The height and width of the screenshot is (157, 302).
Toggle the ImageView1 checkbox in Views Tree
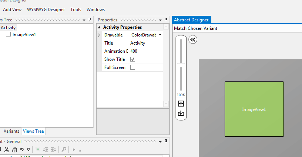8,35
